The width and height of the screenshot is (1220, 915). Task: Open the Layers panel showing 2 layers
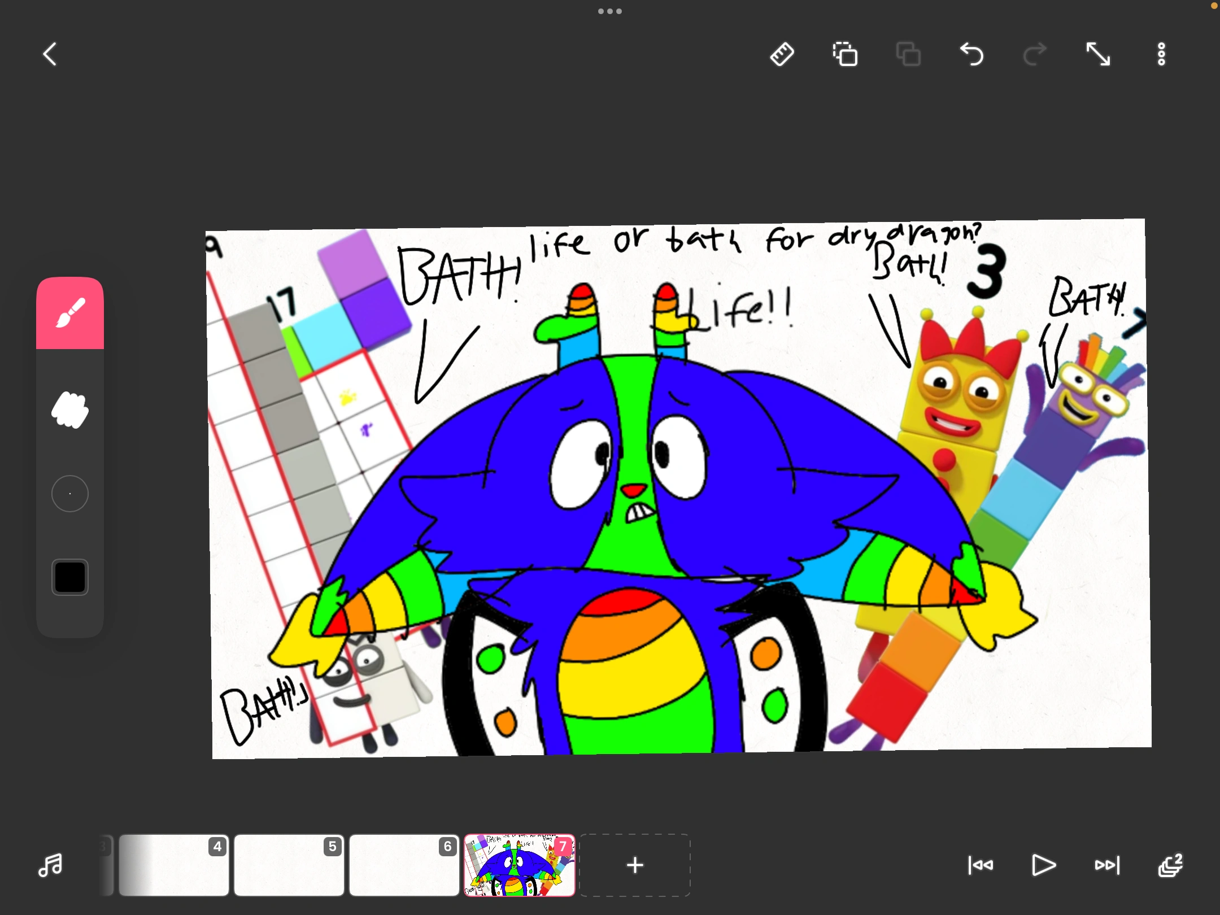[1170, 865]
